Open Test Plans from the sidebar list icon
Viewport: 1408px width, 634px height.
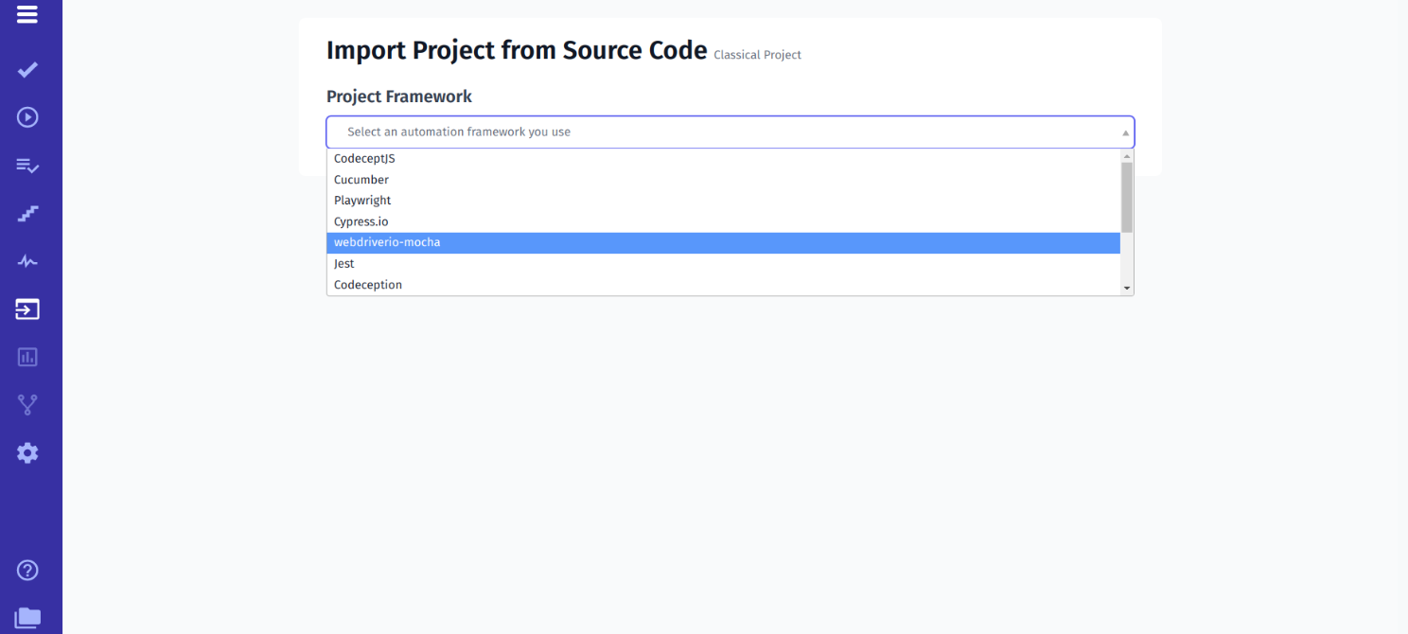tap(26, 165)
